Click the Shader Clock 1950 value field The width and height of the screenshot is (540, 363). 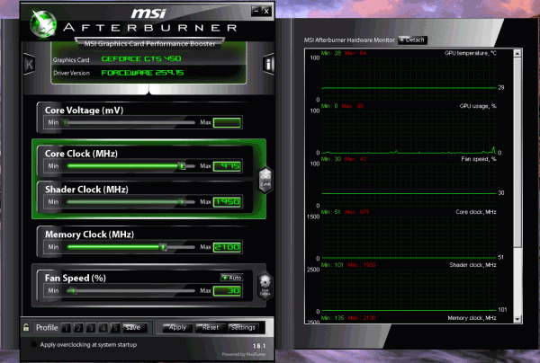pos(227,202)
